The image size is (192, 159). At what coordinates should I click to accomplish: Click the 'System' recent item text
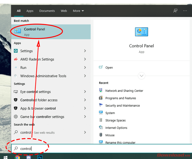[110, 113]
